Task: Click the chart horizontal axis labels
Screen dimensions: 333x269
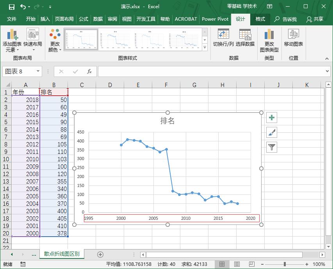Action: tap(172, 218)
